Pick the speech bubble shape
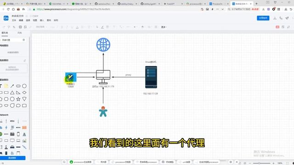The width and height of the screenshot is (294, 165). coord(18,105)
